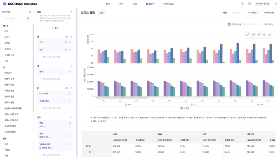Remove NOC 평균 from values list

click(x=70, y=94)
